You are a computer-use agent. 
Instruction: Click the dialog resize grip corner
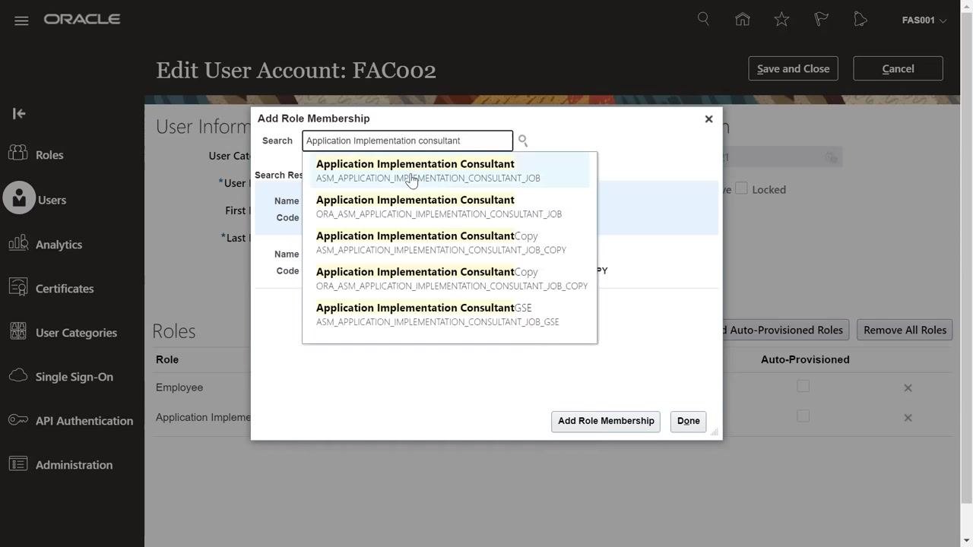(715, 432)
